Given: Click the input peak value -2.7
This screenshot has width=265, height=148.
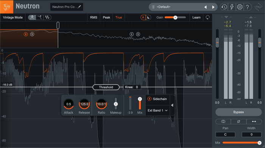Looking at the screenshot, I should [x=228, y=22].
